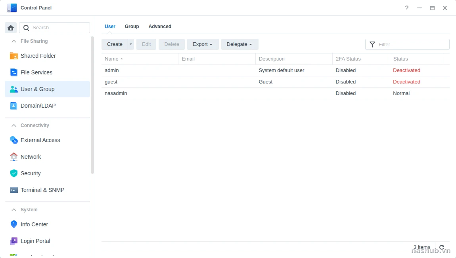Maximize the Control Panel window
The image size is (456, 258).
coord(432,8)
